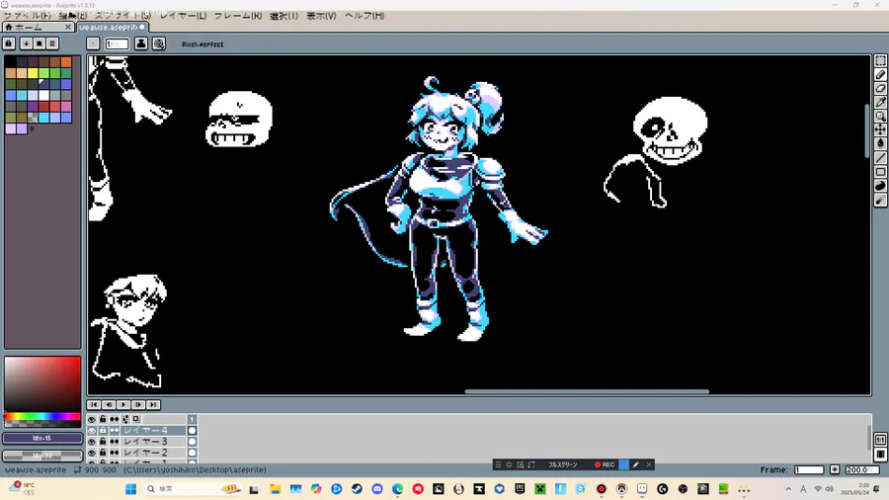Click the 200.0 zoom percentage field
This screenshot has width=889, height=500.
coord(860,470)
